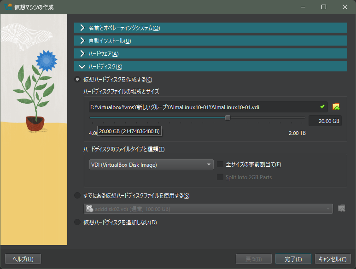Screen dimensions: 356x269
Task: Select すでにある仮想ハードディスクファイルを使用する radio
Action: pyautogui.click(x=77, y=195)
